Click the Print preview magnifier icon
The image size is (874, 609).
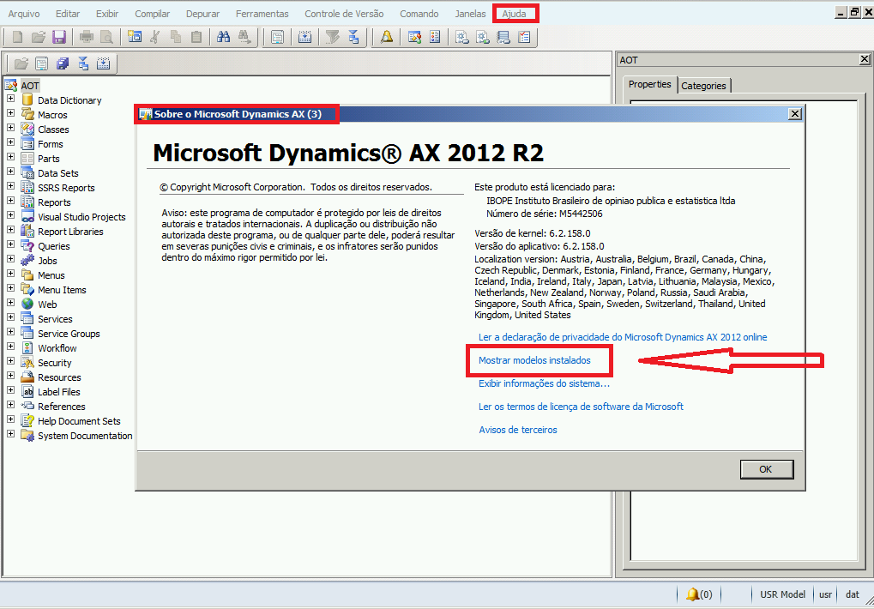point(107,38)
